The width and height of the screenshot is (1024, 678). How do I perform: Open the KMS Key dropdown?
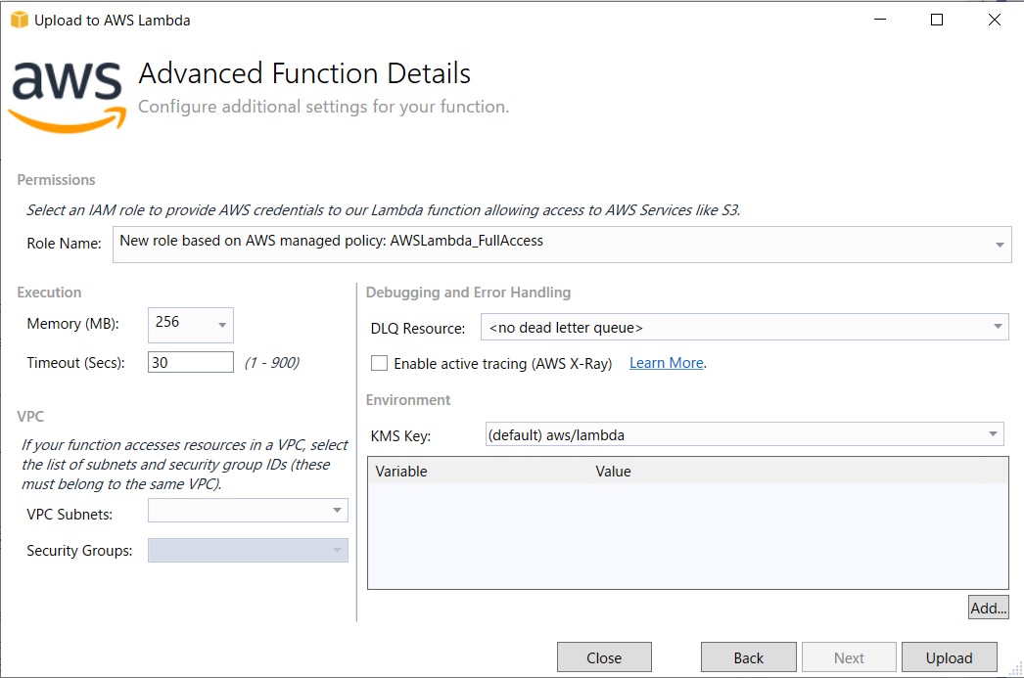pos(744,434)
